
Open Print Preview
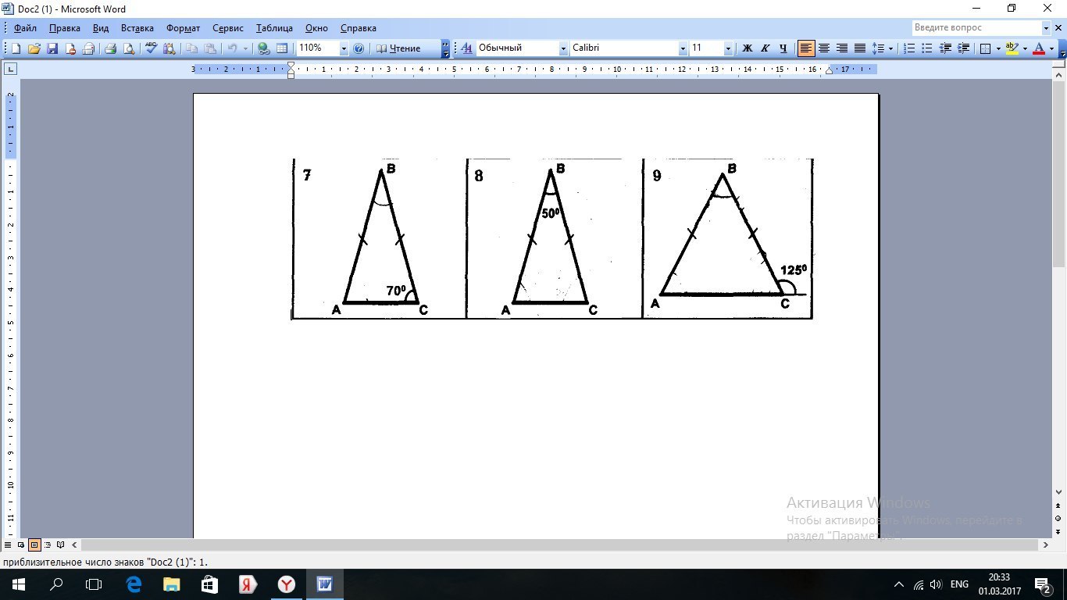click(x=130, y=48)
